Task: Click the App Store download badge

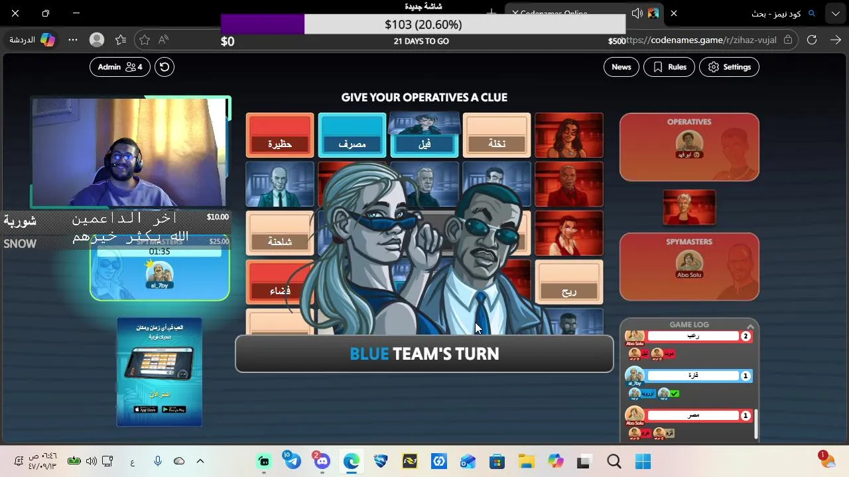Action: [x=145, y=409]
